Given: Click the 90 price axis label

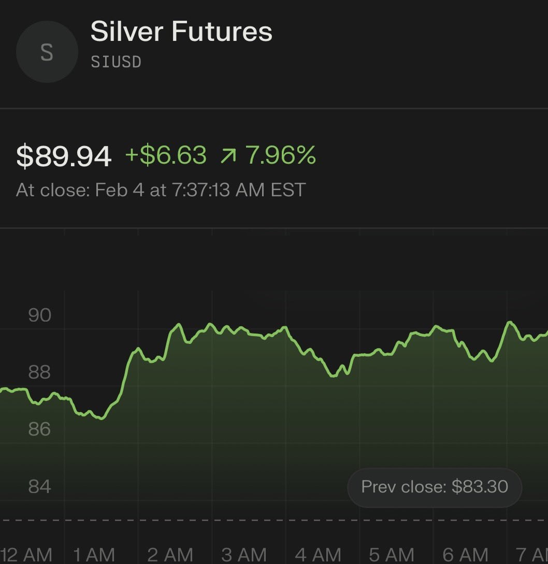Looking at the screenshot, I should [x=40, y=315].
